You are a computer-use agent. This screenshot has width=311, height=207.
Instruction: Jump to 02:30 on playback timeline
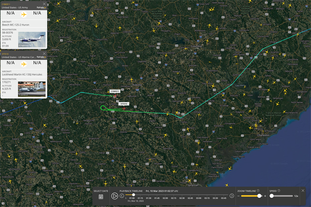(x=182, y=198)
